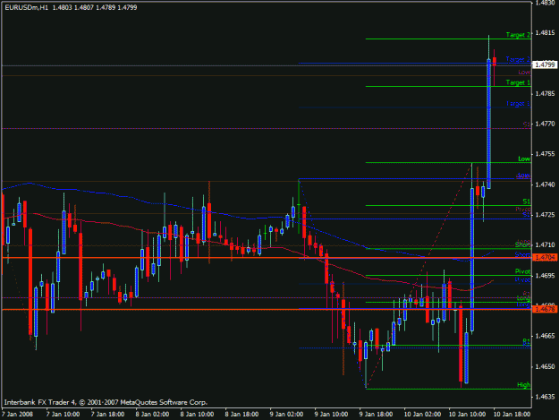Viewport: 559px width, 420px height.
Task: Select the green Target 1 label
Action: (518, 82)
